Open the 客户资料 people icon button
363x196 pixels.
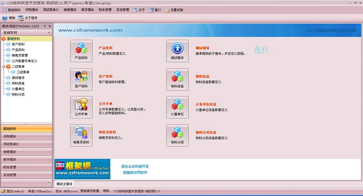(81, 80)
